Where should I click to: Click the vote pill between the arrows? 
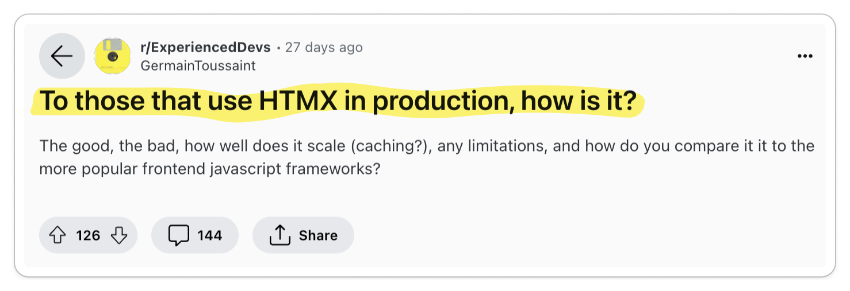[88, 235]
